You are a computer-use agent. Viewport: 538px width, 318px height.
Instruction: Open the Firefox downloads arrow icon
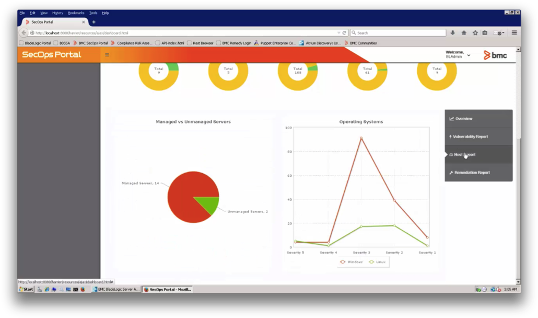452,33
